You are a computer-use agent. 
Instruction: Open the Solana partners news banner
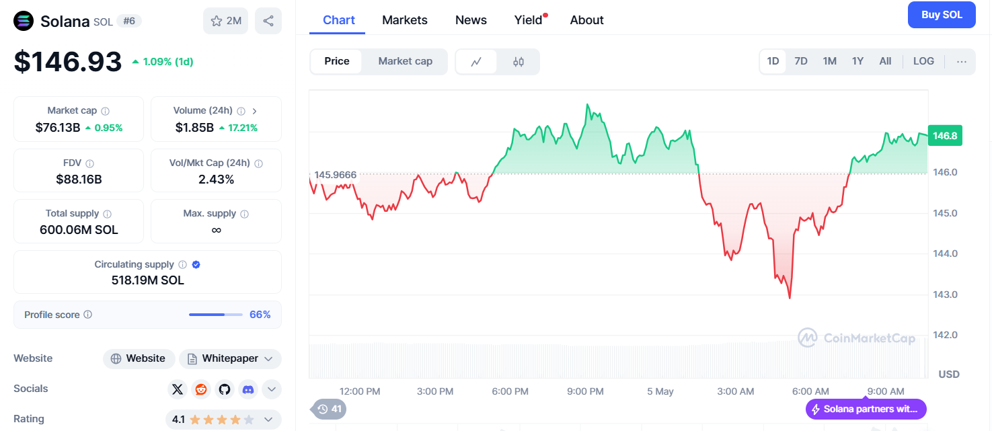point(866,409)
